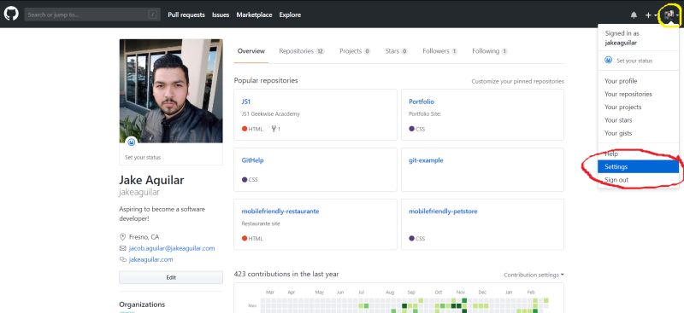Open the mobilefriendly-restaurante repository
Viewport: 684px width, 313px height.
(x=280, y=212)
